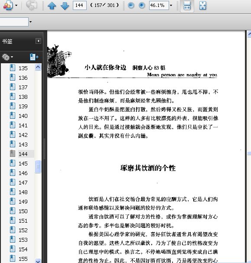This screenshot has width=251, height=263.
Task: Open bookmark 149
Action: click(23, 201)
